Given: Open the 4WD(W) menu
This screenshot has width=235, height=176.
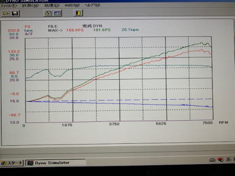Looking at the screenshot, I should (x=72, y=5).
